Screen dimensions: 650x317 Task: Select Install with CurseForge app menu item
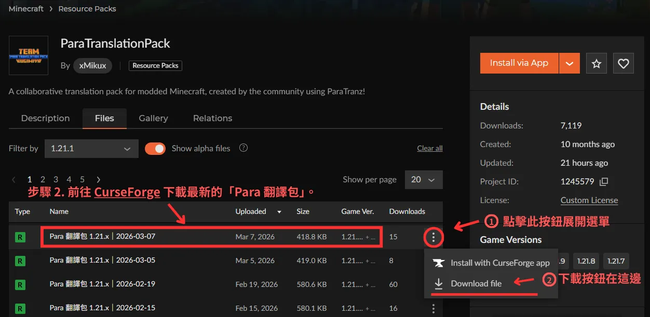point(499,263)
